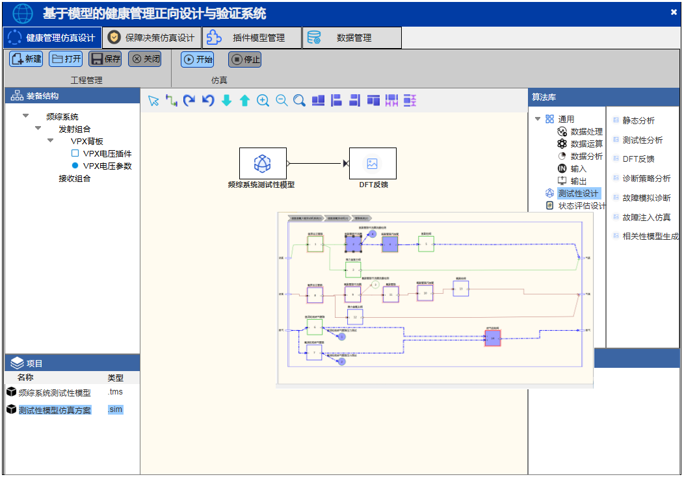This screenshot has height=477, width=684.
Task: Select 故障注入仿真 in algorithm list
Action: click(x=646, y=217)
